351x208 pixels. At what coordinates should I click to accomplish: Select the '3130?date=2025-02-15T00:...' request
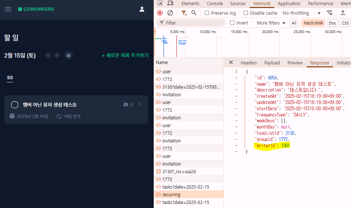pyautogui.click(x=189, y=87)
